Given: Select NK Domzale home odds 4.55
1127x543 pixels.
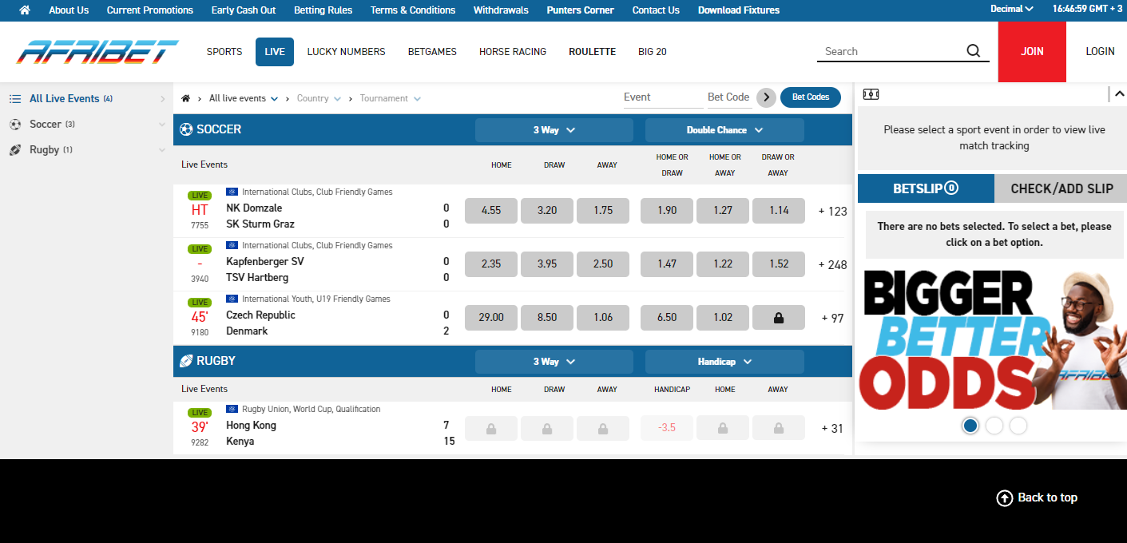Looking at the screenshot, I should [x=491, y=211].
